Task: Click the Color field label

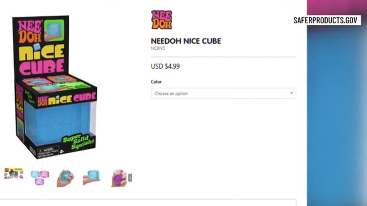Action: pyautogui.click(x=156, y=82)
